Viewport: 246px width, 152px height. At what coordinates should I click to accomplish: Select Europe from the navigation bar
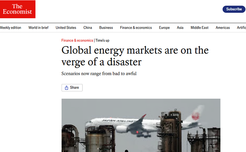[x=164, y=28]
